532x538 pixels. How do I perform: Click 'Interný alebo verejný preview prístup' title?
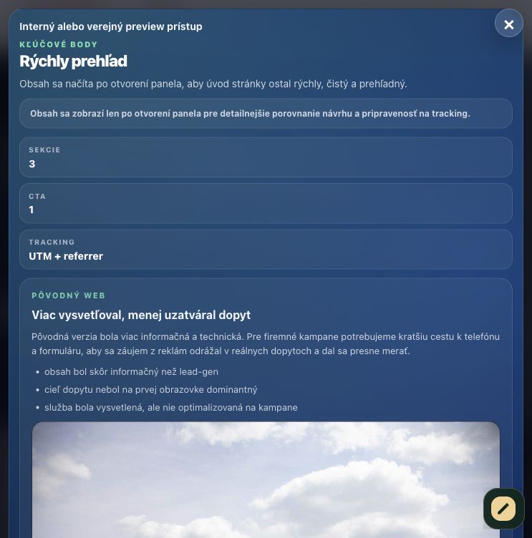click(x=110, y=26)
